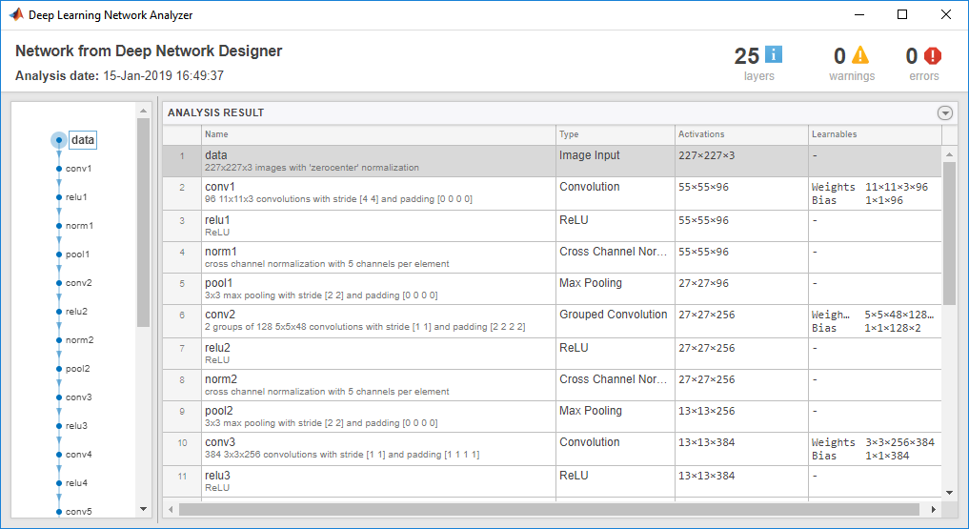Click the conv1 node dot in graph
Screen dimensions: 969x529
59,169
